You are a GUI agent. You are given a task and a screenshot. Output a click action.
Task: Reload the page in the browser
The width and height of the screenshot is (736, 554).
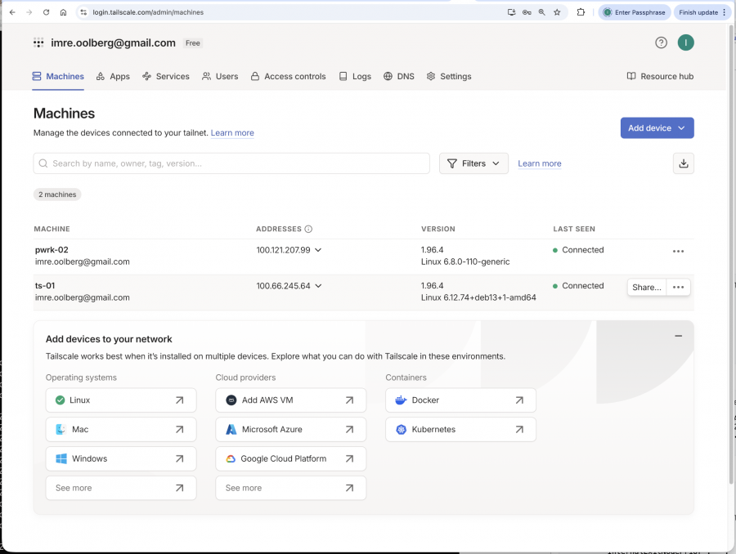pyautogui.click(x=46, y=12)
